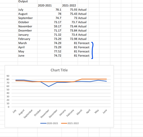Click the Chart Title text

click(59, 70)
